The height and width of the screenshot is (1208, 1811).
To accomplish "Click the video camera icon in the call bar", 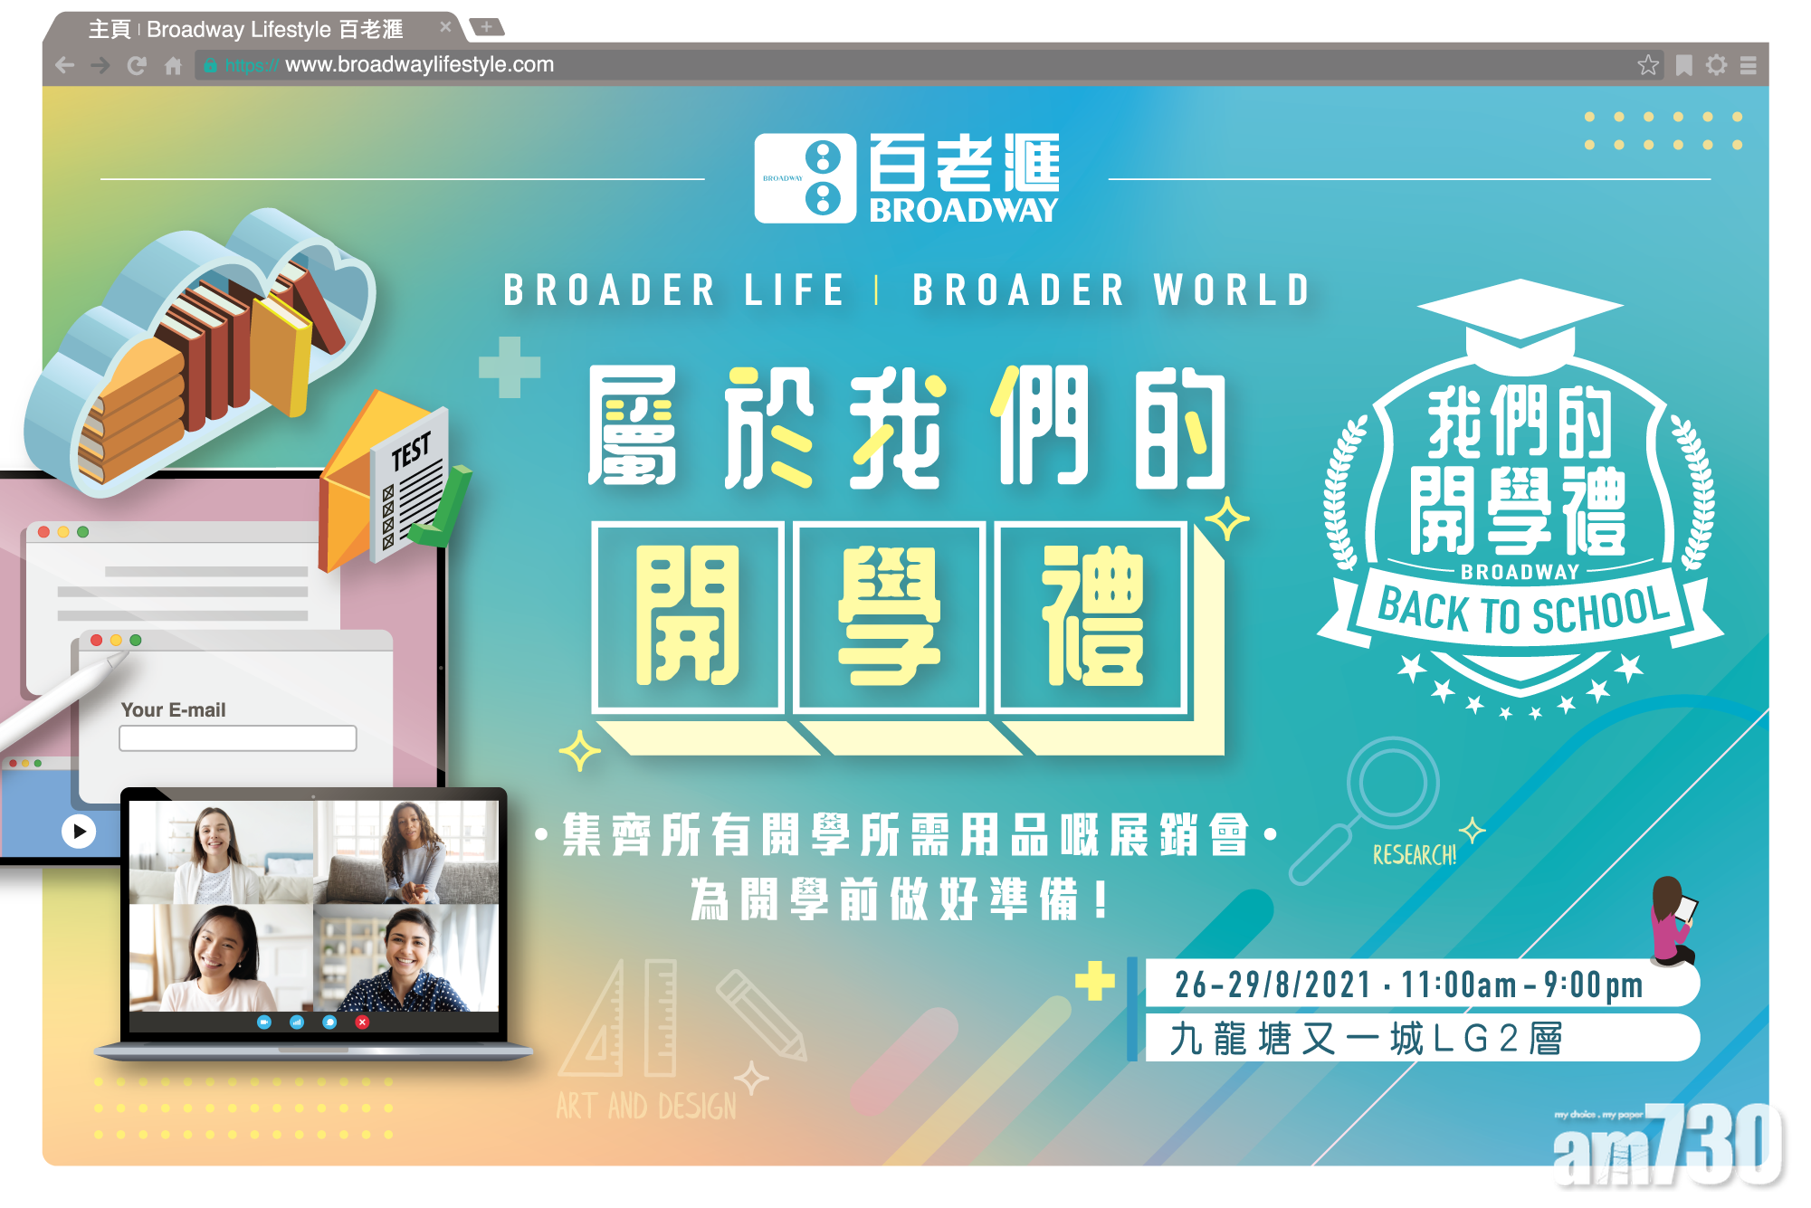I will point(263,1023).
